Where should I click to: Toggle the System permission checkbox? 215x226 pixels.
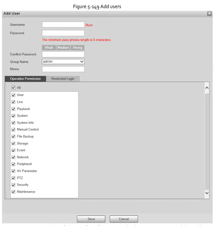point(13,116)
